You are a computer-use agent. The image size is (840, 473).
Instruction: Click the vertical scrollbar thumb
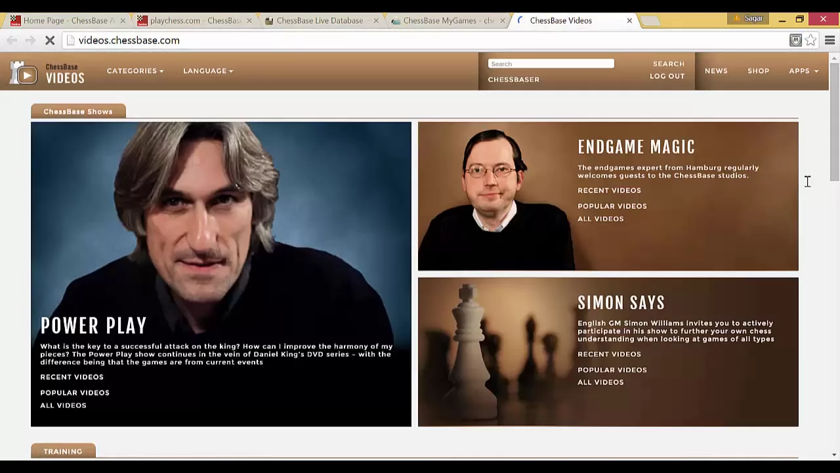(x=834, y=122)
